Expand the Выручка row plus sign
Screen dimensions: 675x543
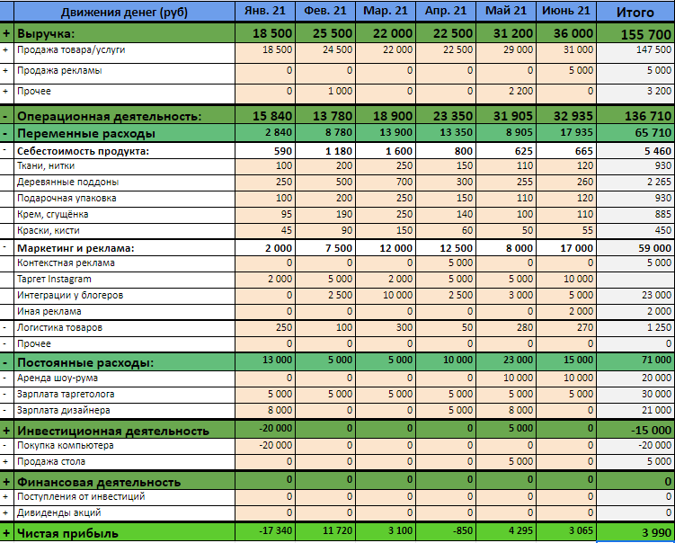[x=6, y=33]
